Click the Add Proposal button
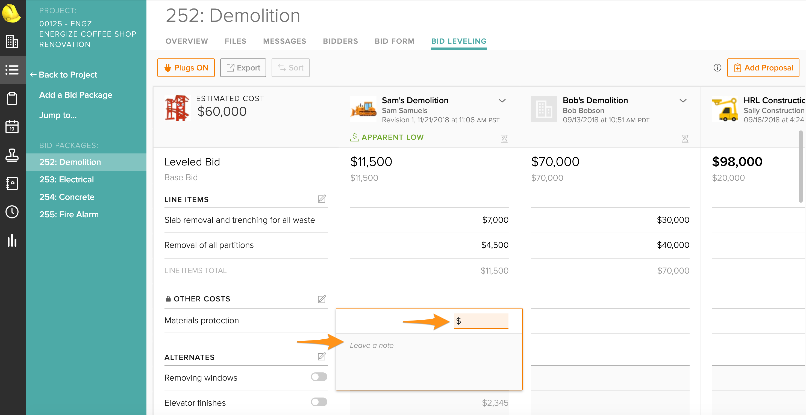This screenshot has height=415, width=806. click(x=763, y=67)
